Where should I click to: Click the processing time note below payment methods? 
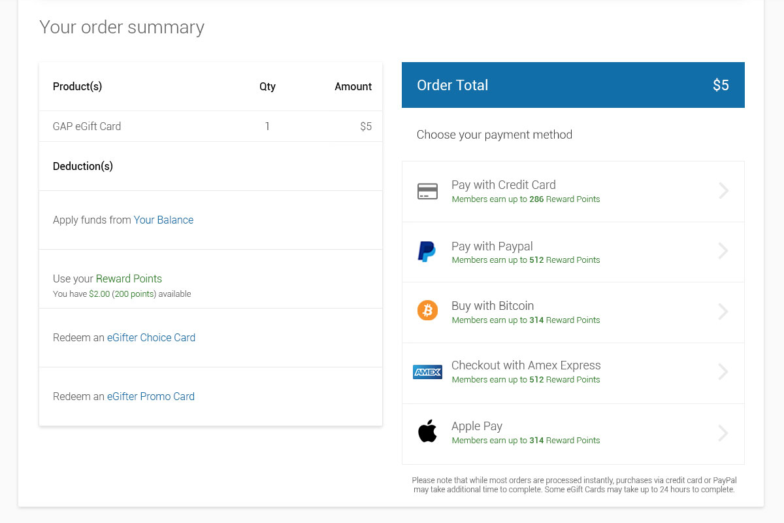coord(574,484)
